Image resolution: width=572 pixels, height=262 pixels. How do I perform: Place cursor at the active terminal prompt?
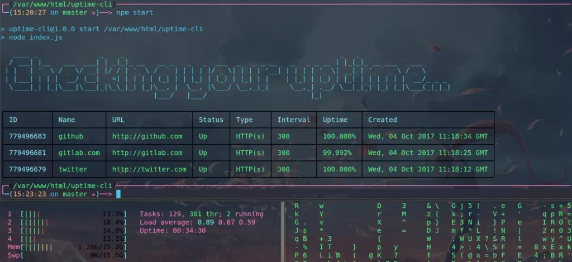pos(118,194)
